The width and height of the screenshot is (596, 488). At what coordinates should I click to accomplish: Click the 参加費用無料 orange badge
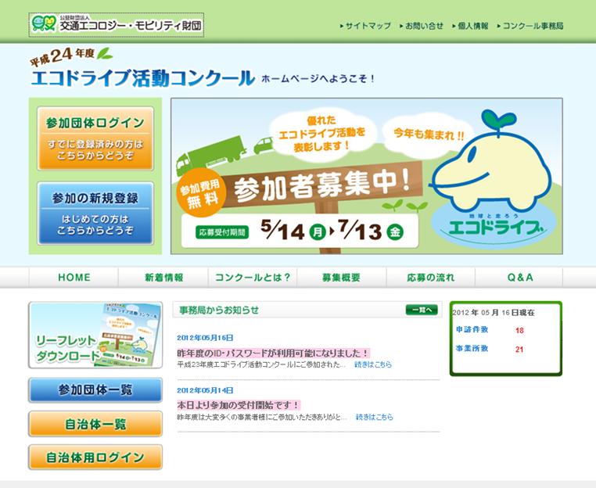point(202,192)
